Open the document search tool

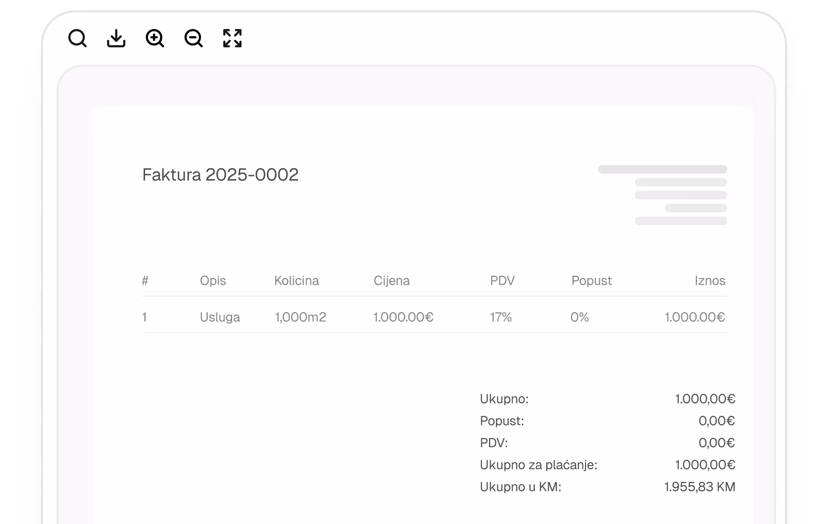(78, 38)
